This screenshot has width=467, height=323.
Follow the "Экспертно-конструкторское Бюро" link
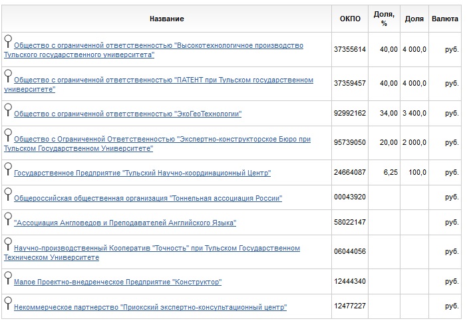[162, 140]
